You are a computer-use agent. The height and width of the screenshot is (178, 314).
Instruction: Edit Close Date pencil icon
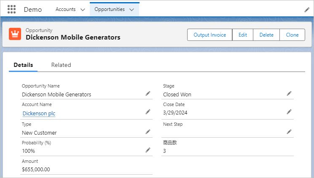(x=289, y=112)
